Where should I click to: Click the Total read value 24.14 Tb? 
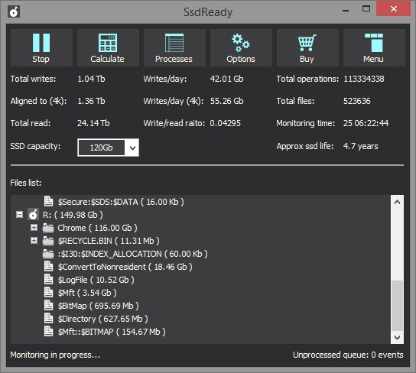pos(93,123)
